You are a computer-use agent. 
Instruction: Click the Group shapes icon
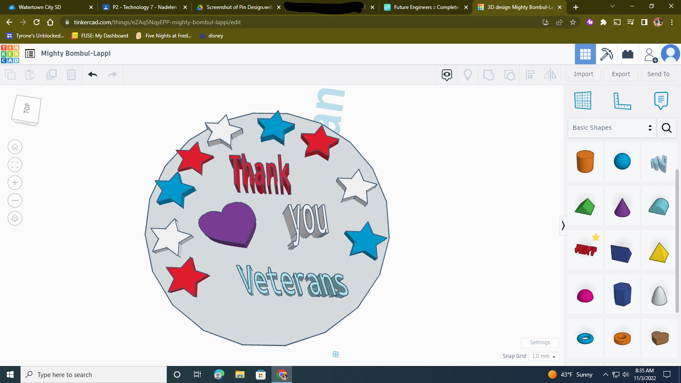(x=489, y=75)
